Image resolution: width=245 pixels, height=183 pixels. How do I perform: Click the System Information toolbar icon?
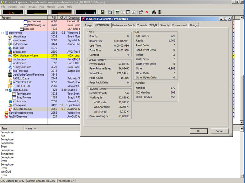[x=118, y=12]
